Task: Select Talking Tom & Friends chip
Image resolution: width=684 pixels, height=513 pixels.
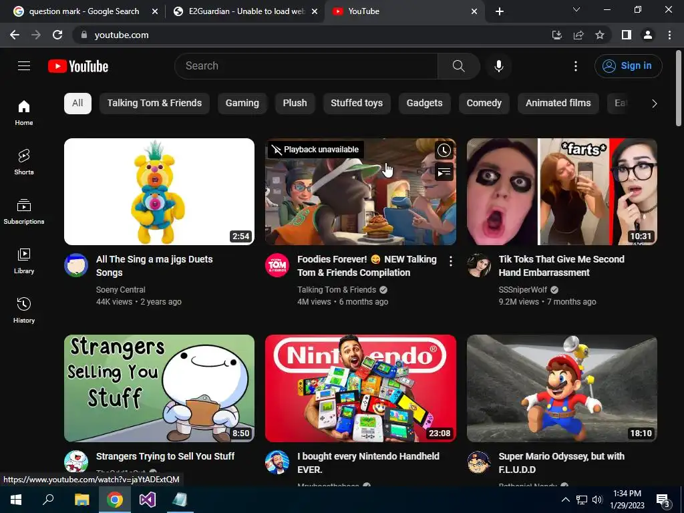Action: pyautogui.click(x=154, y=104)
